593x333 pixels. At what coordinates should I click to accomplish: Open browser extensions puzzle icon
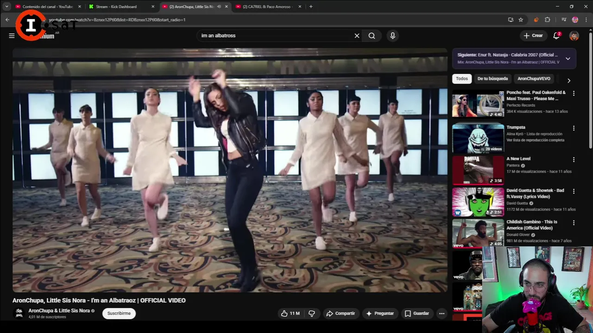point(547,19)
